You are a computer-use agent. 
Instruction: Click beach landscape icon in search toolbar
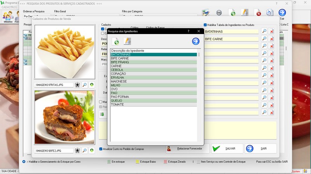pos(206,13)
